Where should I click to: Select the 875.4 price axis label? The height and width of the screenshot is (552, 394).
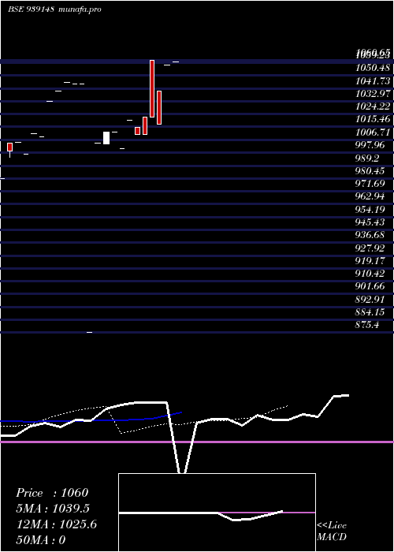367,325
